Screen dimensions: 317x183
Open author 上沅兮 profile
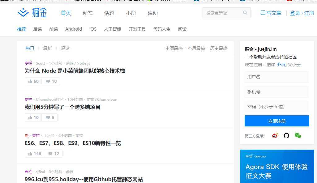coord(49,135)
